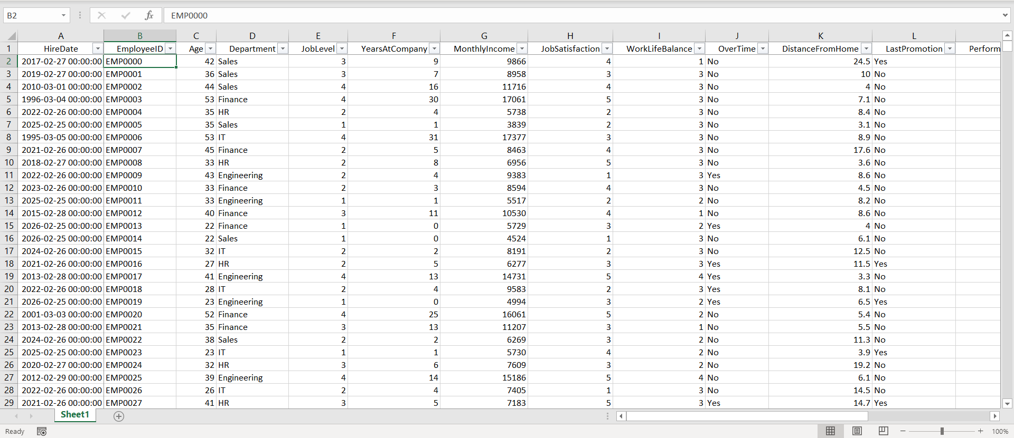Select the Sheet1 tab

tap(74, 415)
